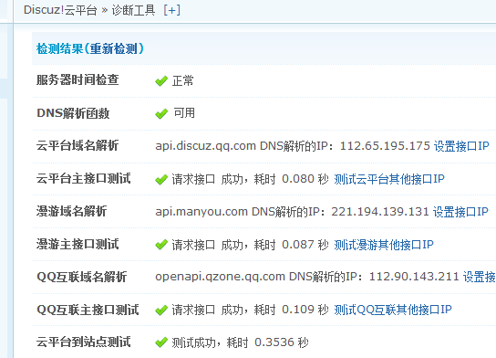This screenshot has height=358, width=496.
Task: Select the QQ互联主接口测试 row label
Action: click(x=88, y=310)
